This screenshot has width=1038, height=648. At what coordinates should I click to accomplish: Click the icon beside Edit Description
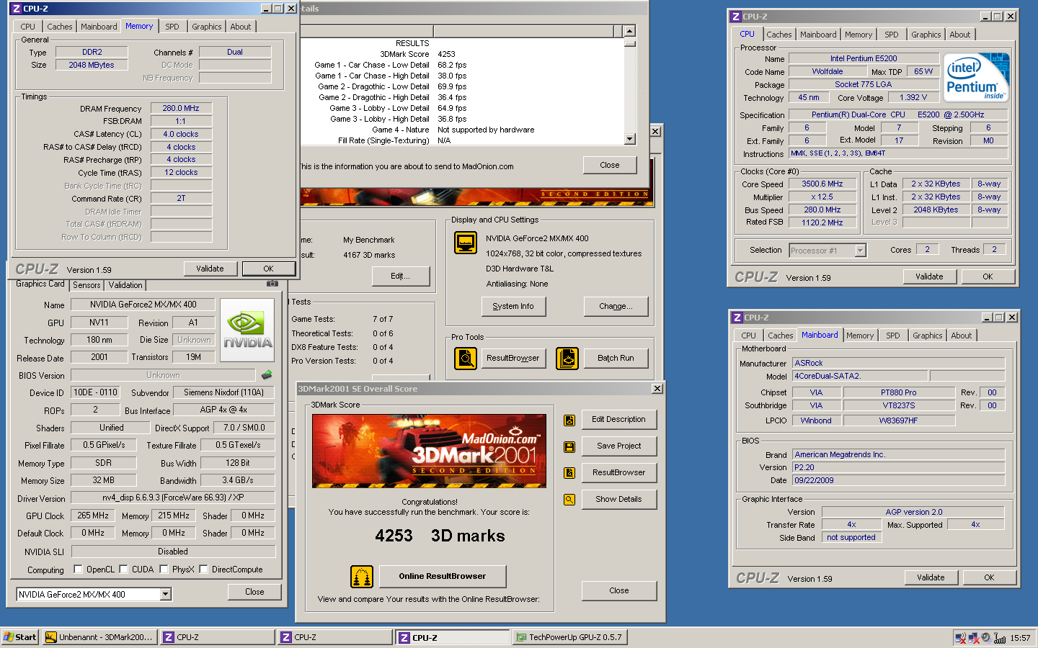click(569, 420)
